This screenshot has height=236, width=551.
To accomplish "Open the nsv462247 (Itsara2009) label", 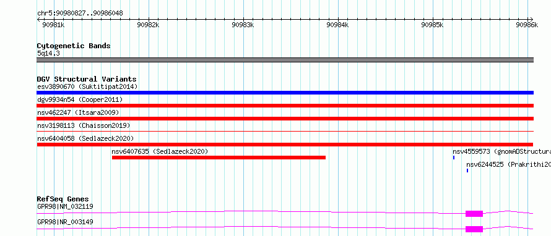I will 78,112.
